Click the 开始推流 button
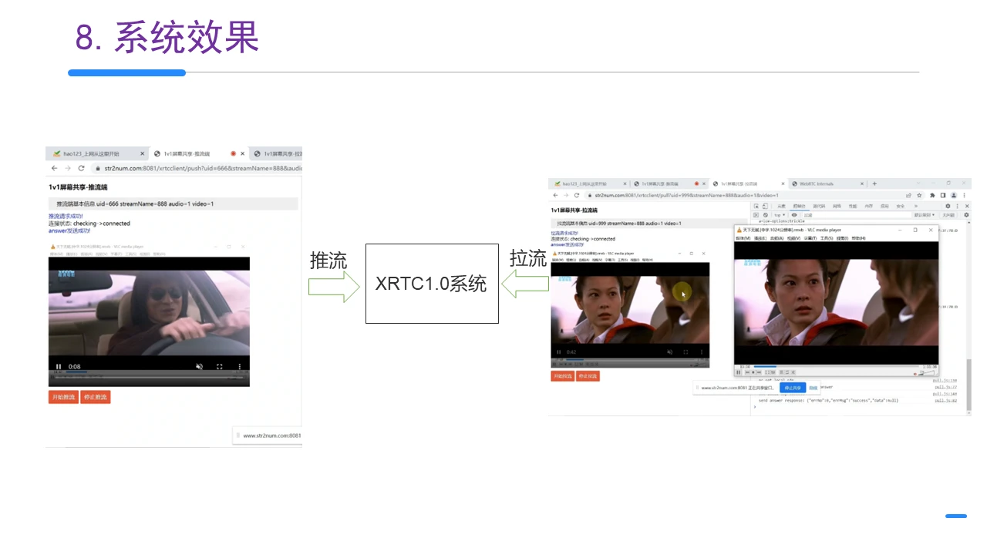Screen dimensions: 987x555 point(63,397)
